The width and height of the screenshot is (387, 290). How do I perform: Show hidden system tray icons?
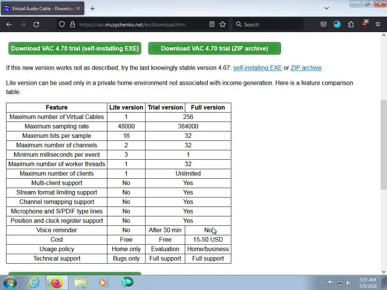pyautogui.click(x=321, y=283)
